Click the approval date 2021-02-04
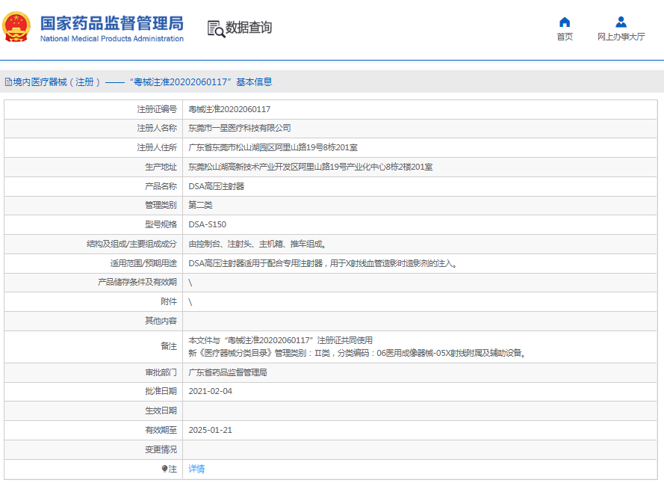 210,391
